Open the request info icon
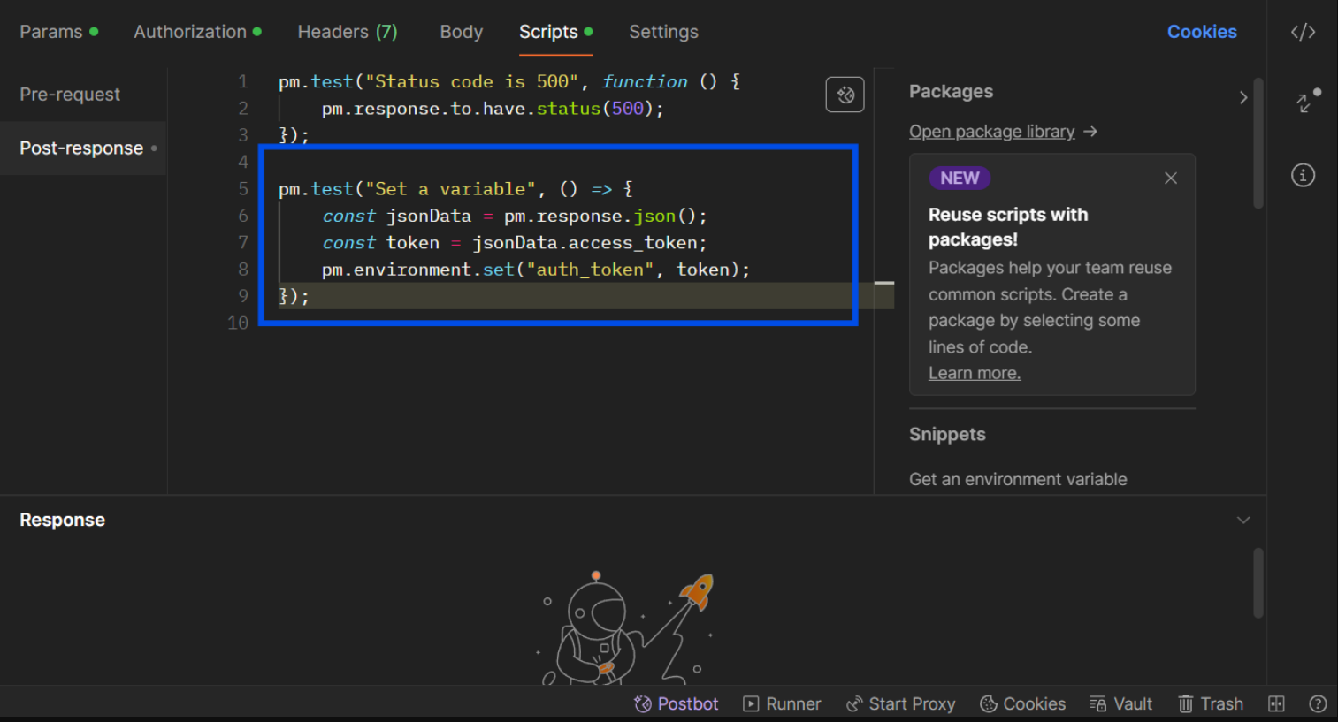Screen dimensions: 1338x722 point(1303,175)
